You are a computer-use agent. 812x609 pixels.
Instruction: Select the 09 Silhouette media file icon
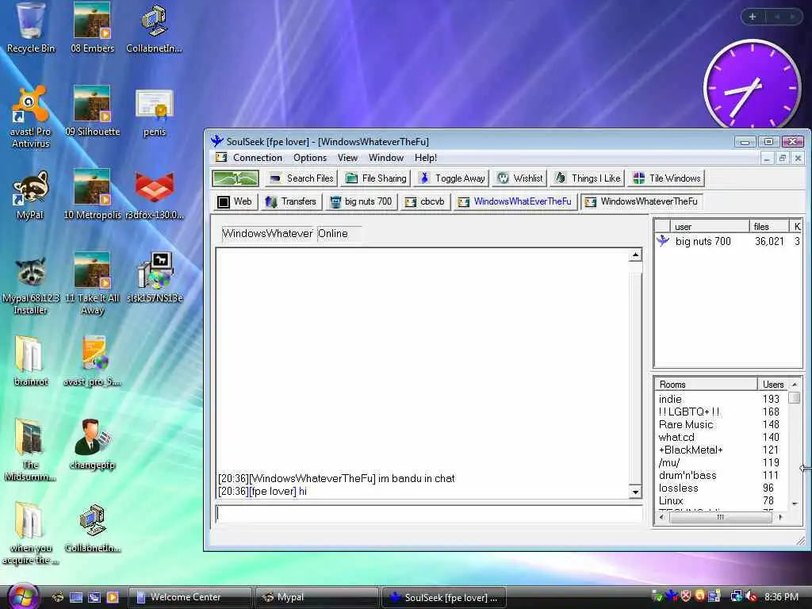tap(92, 110)
